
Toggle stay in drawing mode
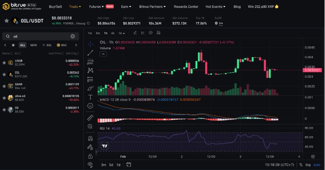pos(90,147)
